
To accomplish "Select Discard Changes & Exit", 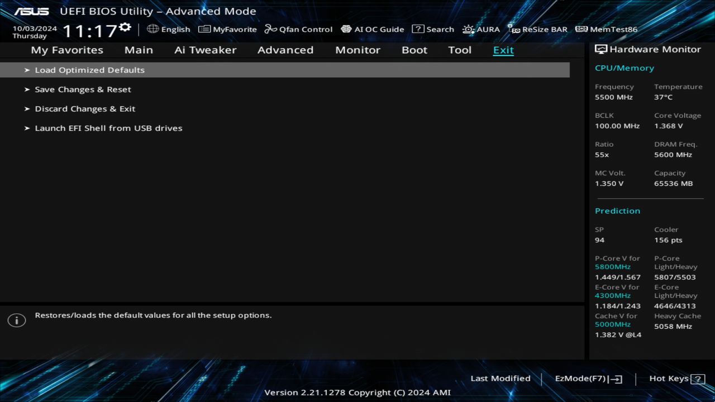I will tap(85, 108).
